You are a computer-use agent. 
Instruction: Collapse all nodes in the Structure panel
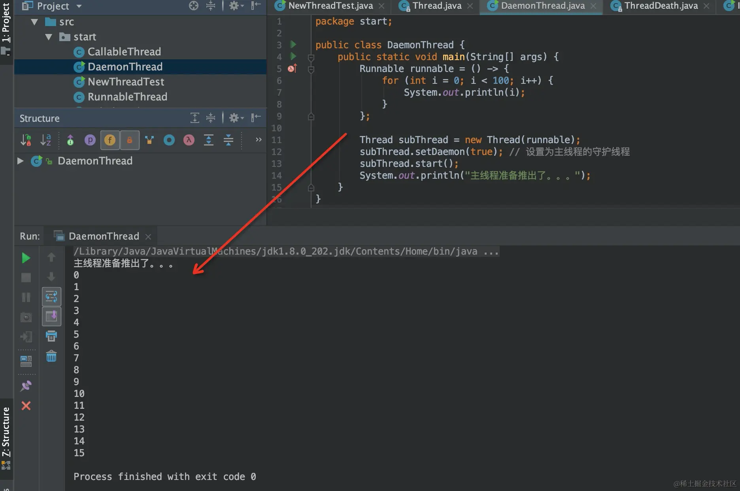(x=211, y=117)
